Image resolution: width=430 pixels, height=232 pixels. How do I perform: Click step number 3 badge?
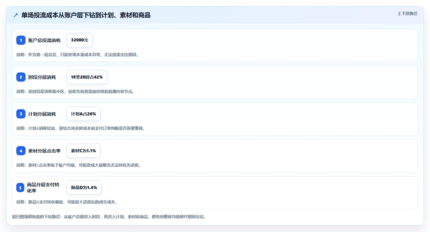(x=21, y=114)
